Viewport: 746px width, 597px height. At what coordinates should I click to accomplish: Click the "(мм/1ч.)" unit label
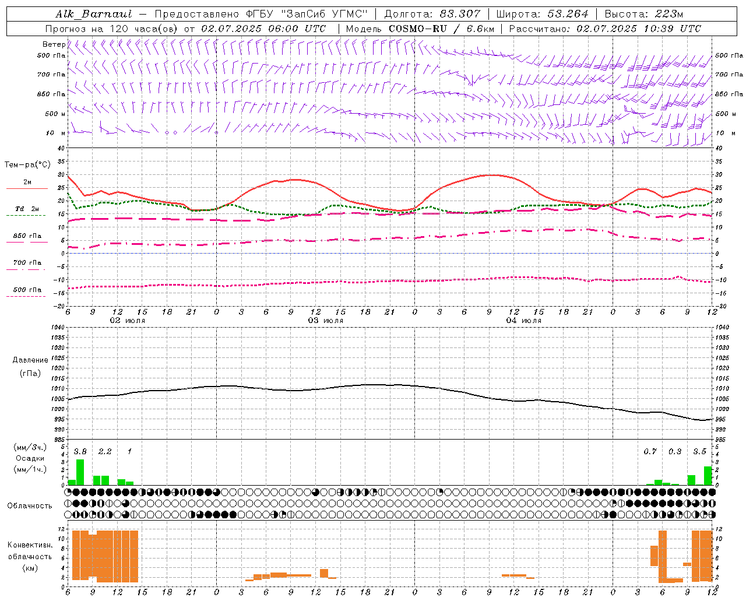point(30,469)
